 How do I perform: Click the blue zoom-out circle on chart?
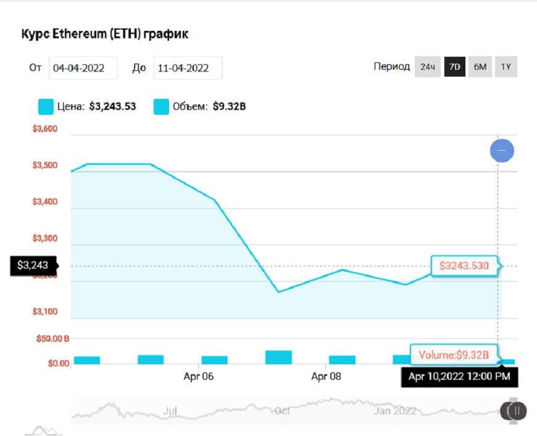(x=502, y=151)
